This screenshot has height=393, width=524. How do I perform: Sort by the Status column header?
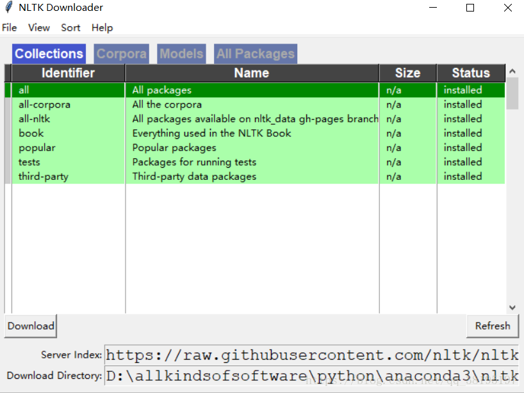pos(471,73)
